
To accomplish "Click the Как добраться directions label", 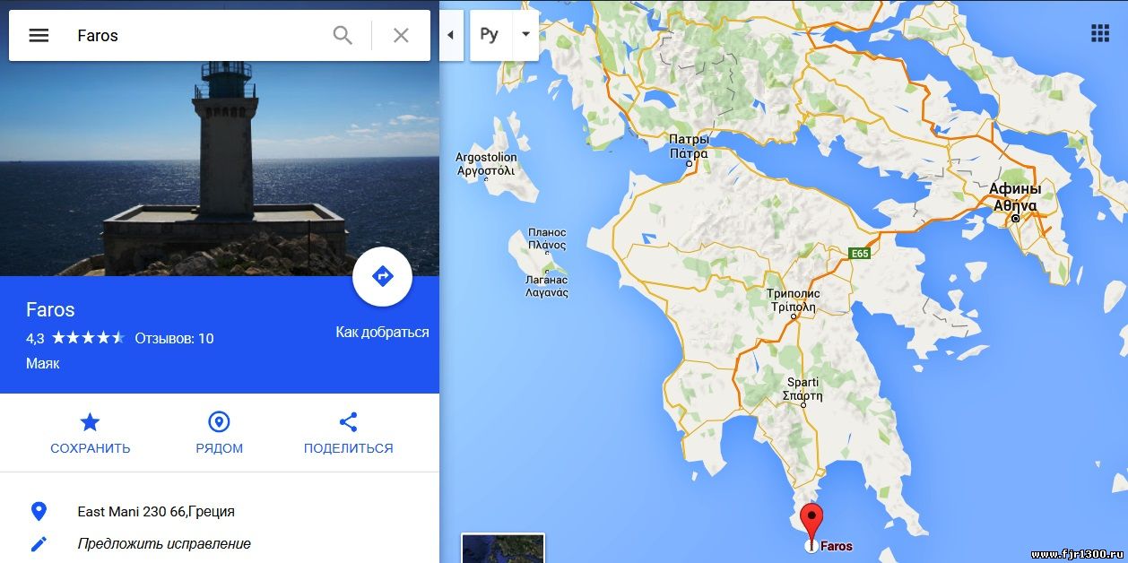I will [x=382, y=332].
